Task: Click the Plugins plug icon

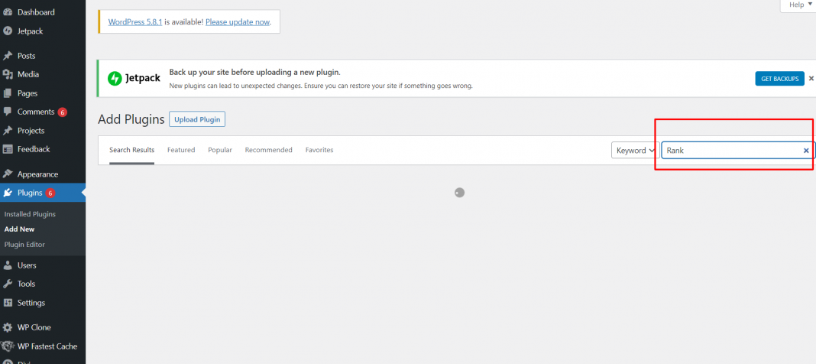Action: (x=8, y=193)
